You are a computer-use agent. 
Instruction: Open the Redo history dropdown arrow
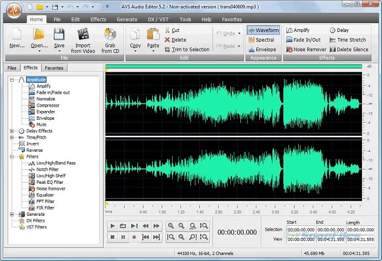pyautogui.click(x=239, y=46)
